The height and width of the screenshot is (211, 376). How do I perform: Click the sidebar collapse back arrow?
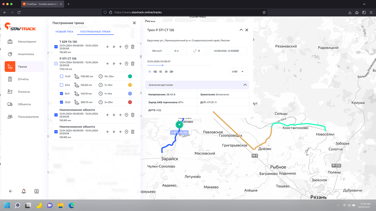(x=10, y=191)
